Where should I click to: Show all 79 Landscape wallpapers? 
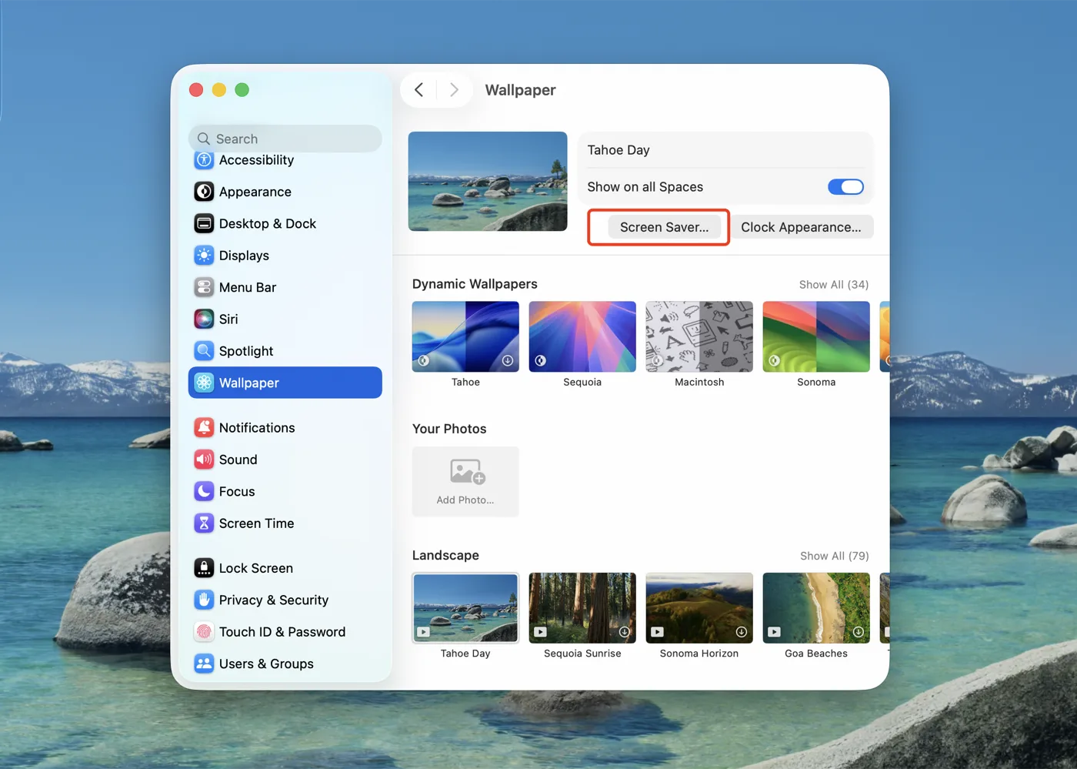(835, 556)
